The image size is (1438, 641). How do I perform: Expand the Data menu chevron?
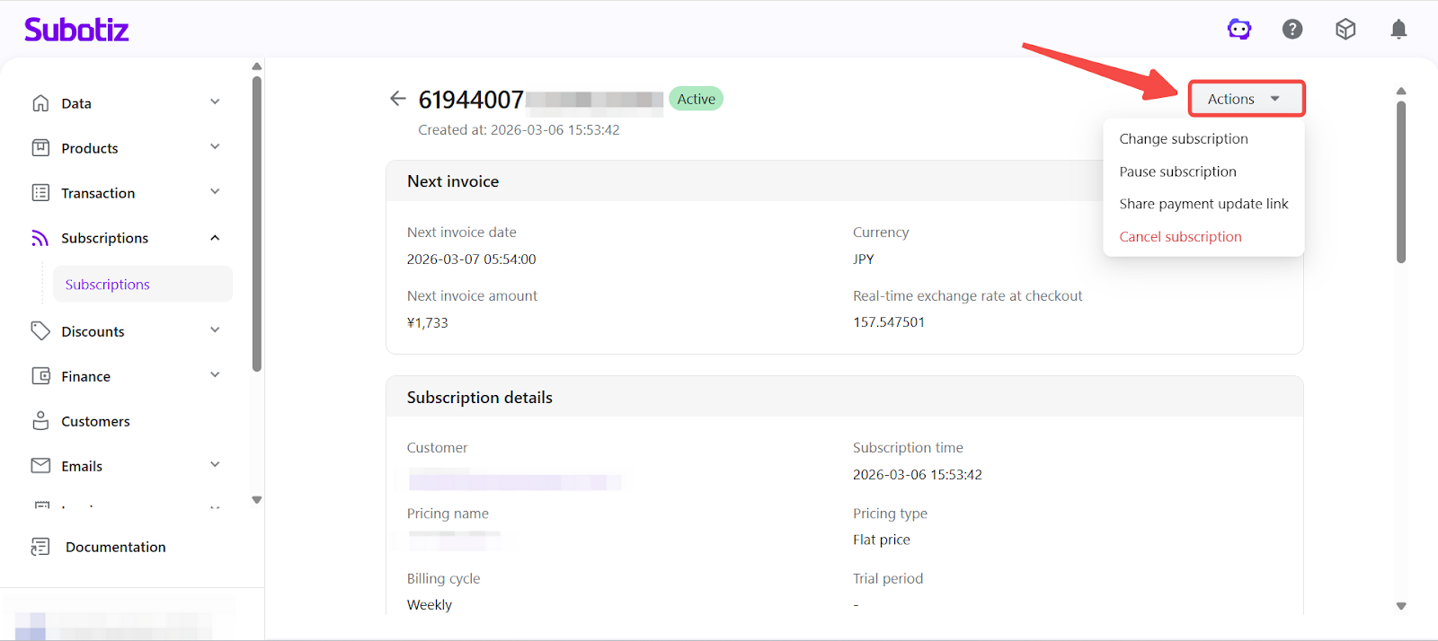tap(215, 102)
